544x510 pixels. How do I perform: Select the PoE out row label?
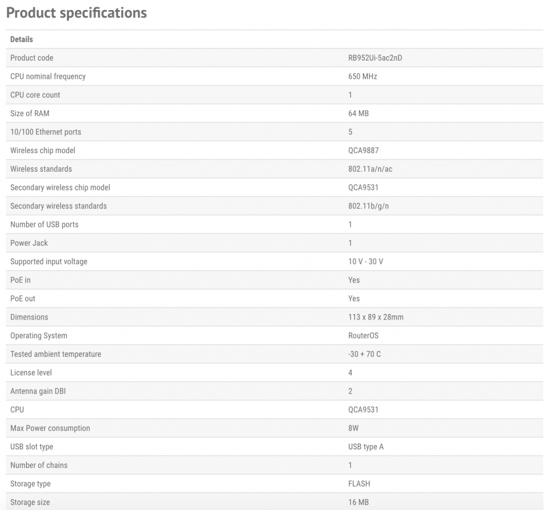click(x=23, y=298)
